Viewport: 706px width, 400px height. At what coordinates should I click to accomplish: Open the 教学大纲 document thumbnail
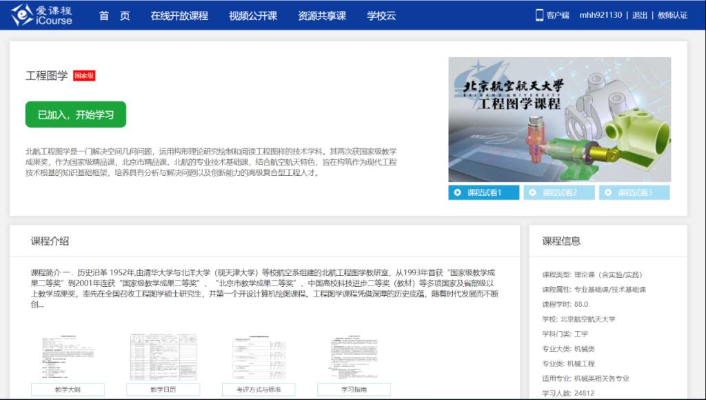click(68, 357)
